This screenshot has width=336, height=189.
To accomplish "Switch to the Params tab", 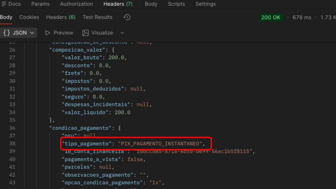I will click(x=40, y=4).
